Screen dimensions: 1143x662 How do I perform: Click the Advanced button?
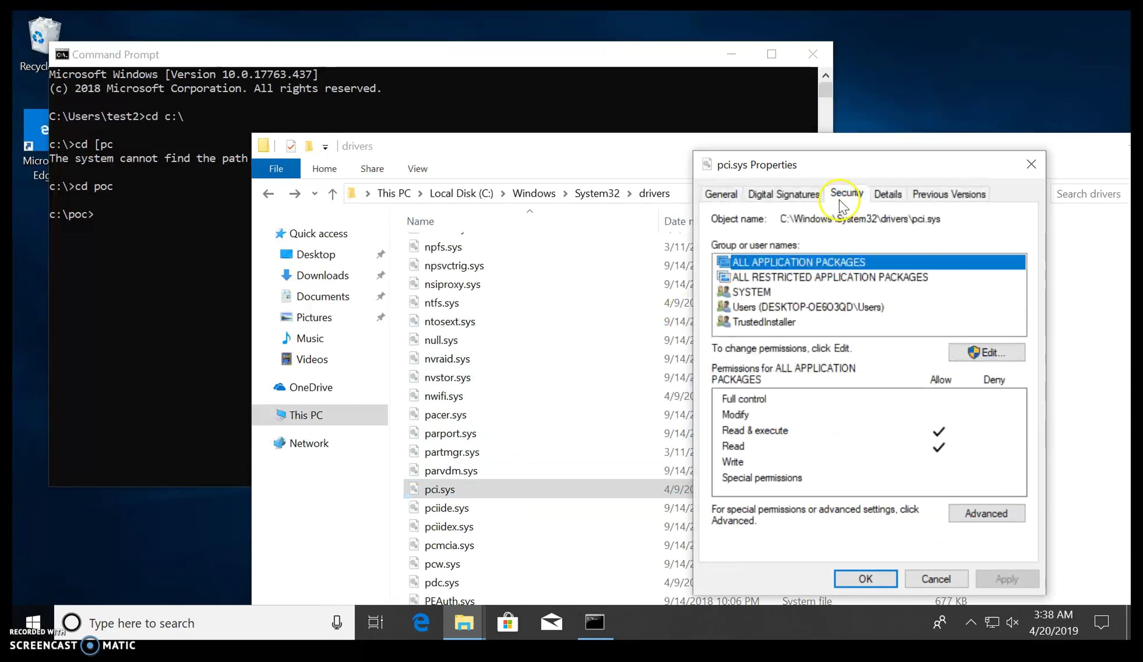pyautogui.click(x=987, y=513)
